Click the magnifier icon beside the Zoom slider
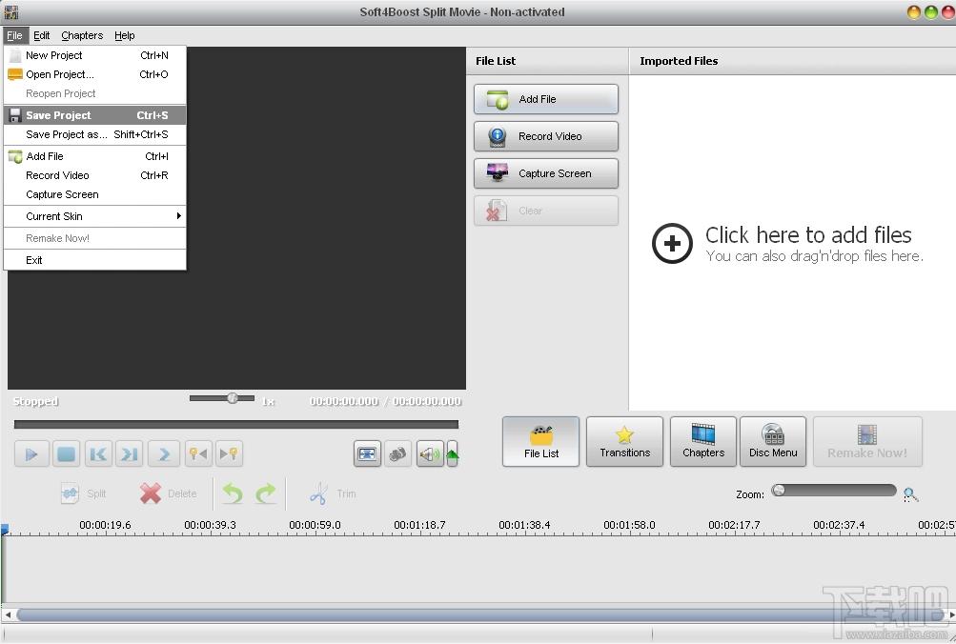Screen dimensions: 956x644 pos(911,494)
